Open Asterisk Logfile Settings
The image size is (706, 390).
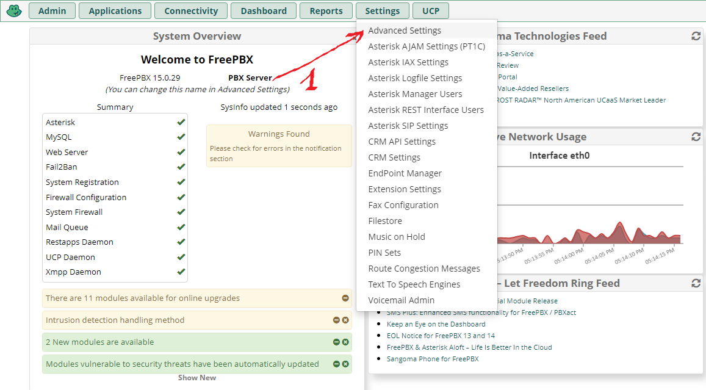(x=427, y=78)
